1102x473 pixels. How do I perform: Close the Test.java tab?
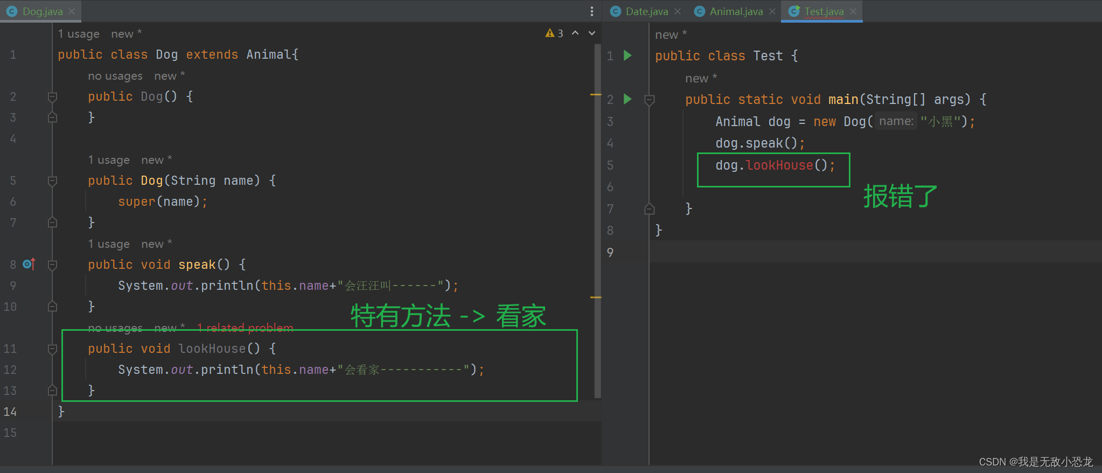click(x=853, y=11)
